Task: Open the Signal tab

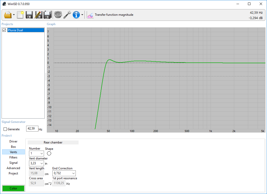Action: (13, 163)
